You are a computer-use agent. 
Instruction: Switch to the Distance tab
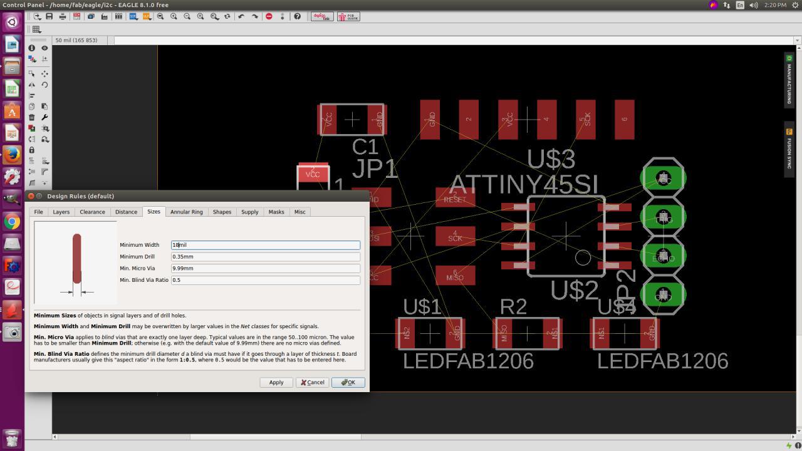click(126, 212)
